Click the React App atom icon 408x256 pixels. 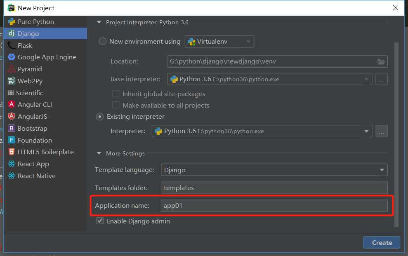click(x=12, y=164)
